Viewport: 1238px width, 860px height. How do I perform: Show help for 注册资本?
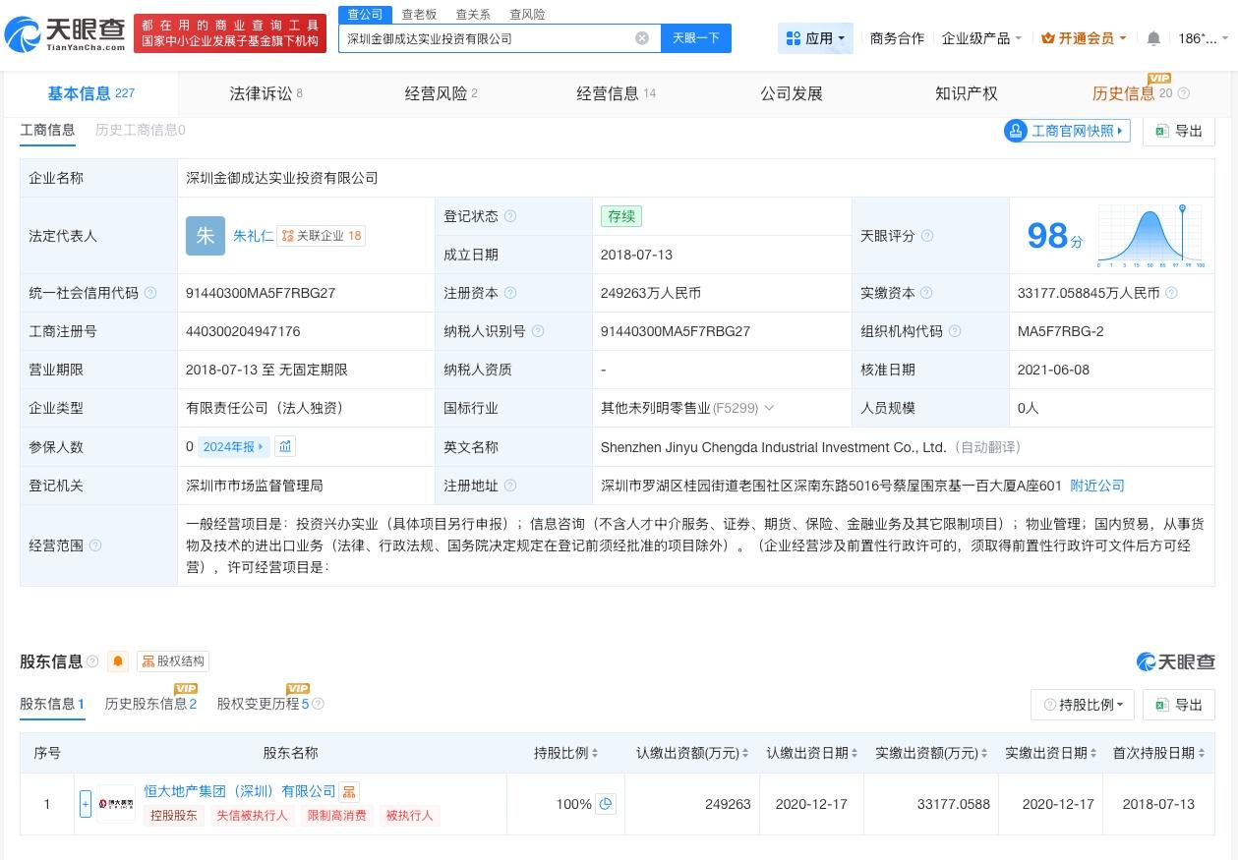pos(509,293)
